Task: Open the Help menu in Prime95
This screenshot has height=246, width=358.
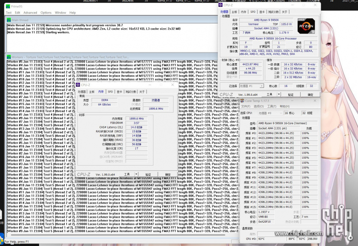Action: (73, 12)
